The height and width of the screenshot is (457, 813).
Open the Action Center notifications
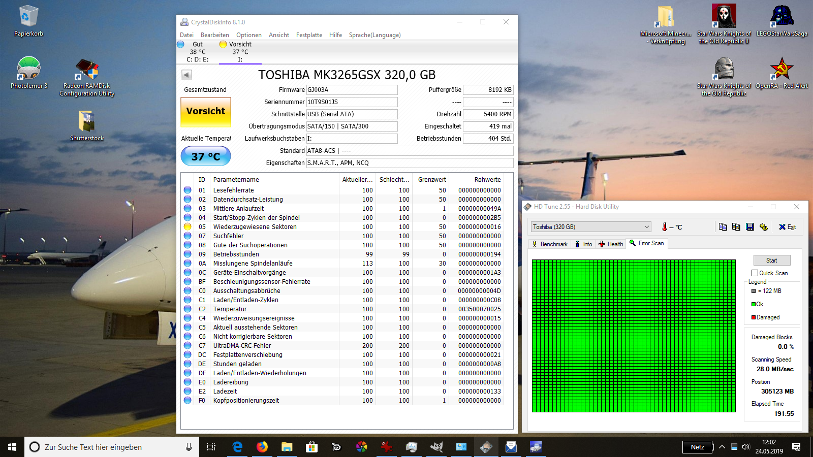coord(796,447)
